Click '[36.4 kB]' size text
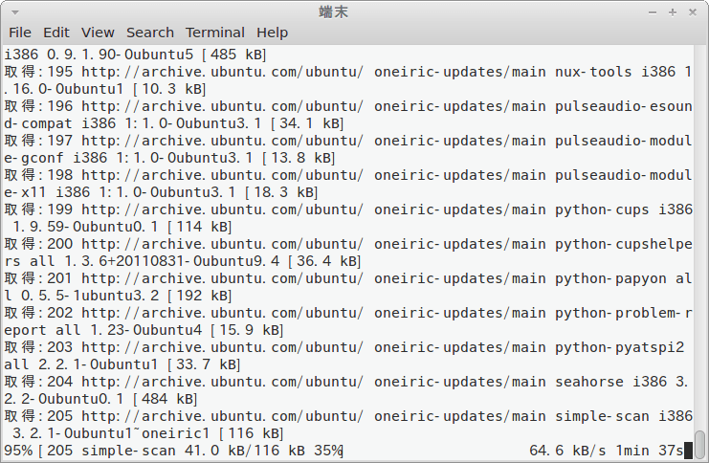 pyautogui.click(x=324, y=261)
